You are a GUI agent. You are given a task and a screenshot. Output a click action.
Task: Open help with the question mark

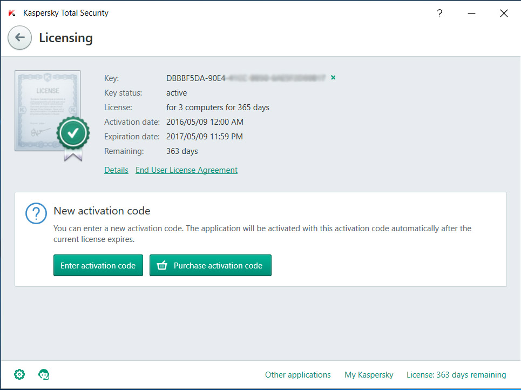coord(439,14)
